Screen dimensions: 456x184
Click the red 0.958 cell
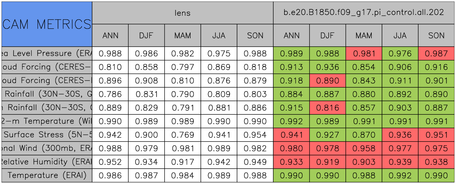coord(364,148)
